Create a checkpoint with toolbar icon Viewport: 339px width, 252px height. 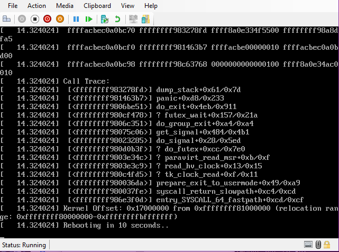pyautogui.click(x=105, y=19)
